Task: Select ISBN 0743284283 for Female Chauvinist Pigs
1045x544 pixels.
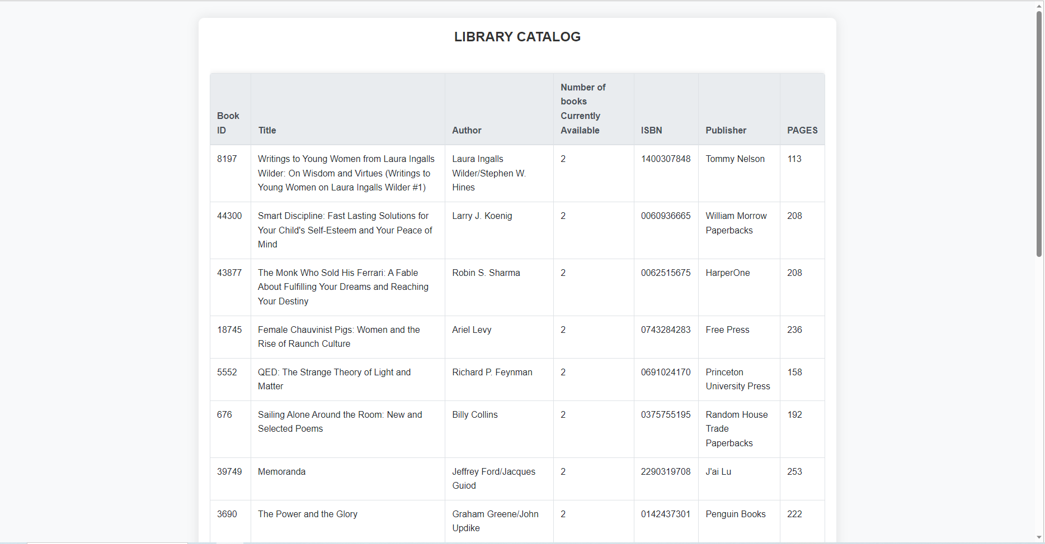Action: (x=665, y=330)
